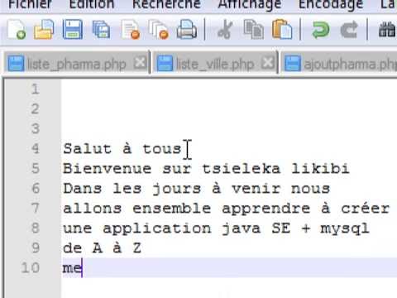Click the green Undo arrow
The image size is (397, 298).
pyautogui.click(x=321, y=30)
